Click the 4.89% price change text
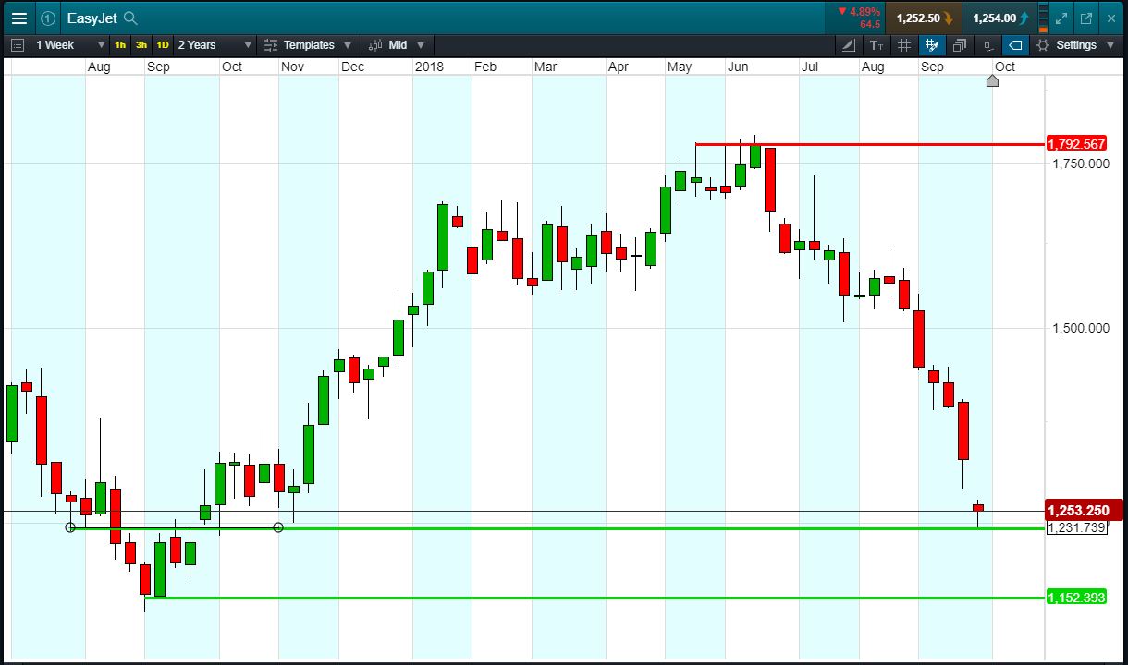This screenshot has height=665, width=1128. coord(865,11)
